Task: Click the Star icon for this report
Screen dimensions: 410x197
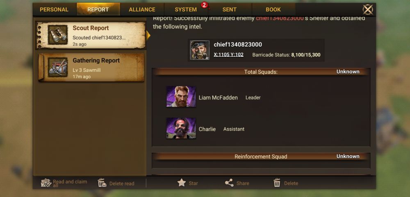Action: (182, 183)
